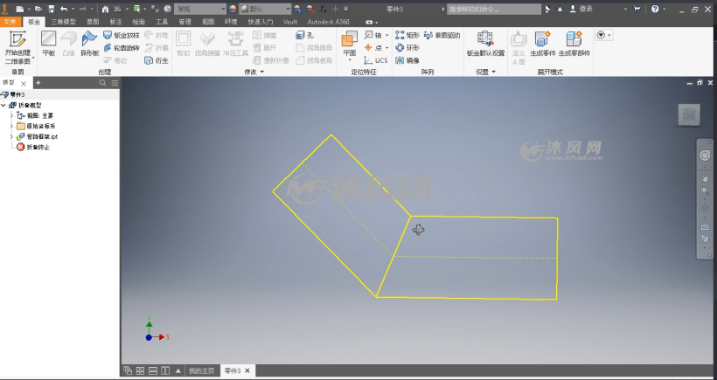Click the color wheel appearance icon

tap(233, 9)
